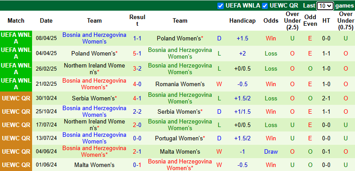Toggle the UEWC QR filter checkbox
The height and width of the screenshot is (171, 355).
[265, 6]
